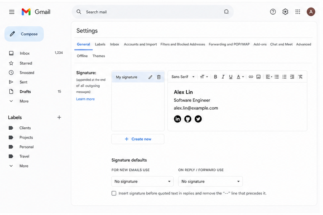
Task: Insert a link in the signature
Action: point(251,77)
